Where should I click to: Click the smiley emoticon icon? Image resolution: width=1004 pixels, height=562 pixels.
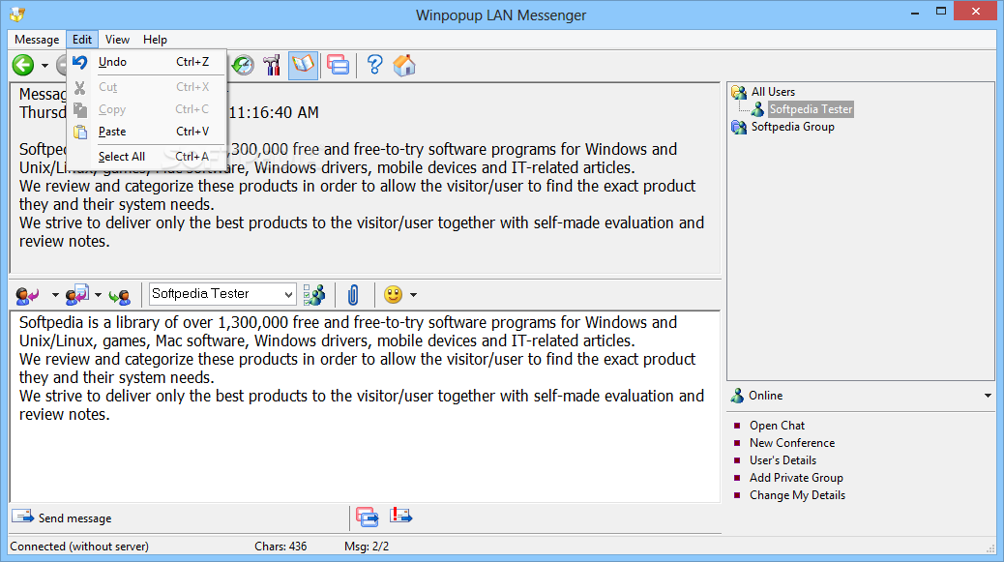(x=393, y=294)
